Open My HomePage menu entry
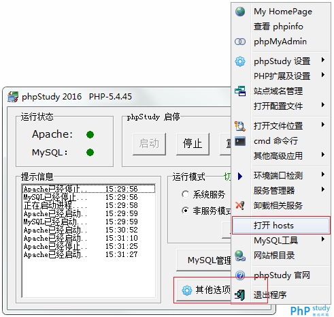 [x=281, y=12]
